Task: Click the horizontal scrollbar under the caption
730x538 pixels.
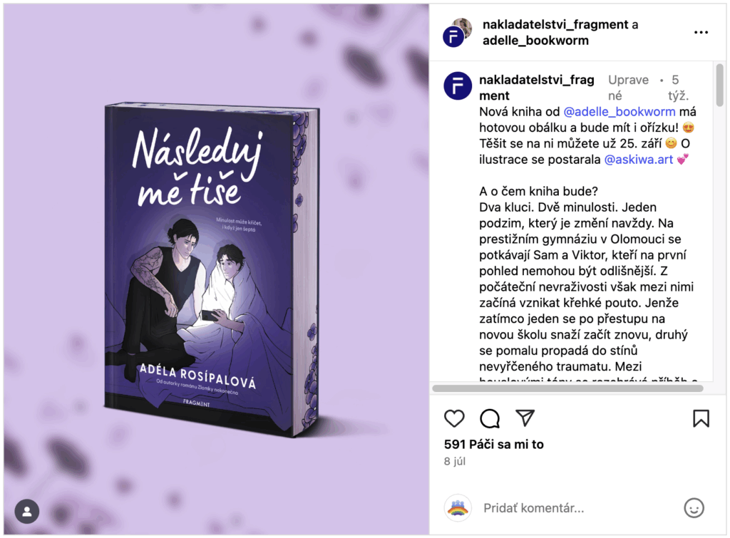Action: (x=567, y=388)
